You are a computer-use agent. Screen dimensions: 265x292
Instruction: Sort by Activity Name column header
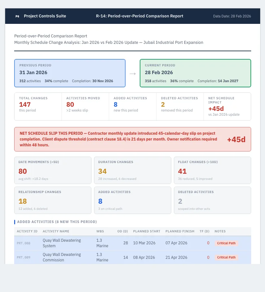coord(56,231)
